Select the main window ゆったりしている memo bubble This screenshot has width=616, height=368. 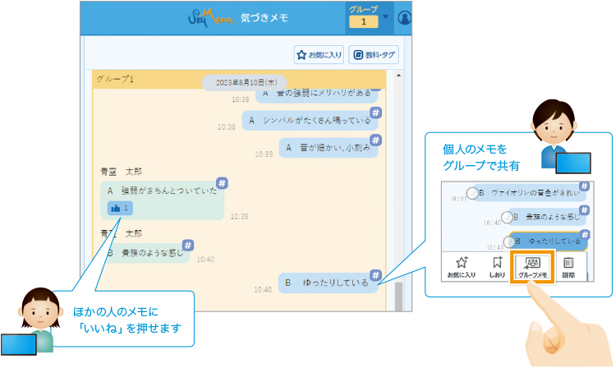[x=328, y=283]
